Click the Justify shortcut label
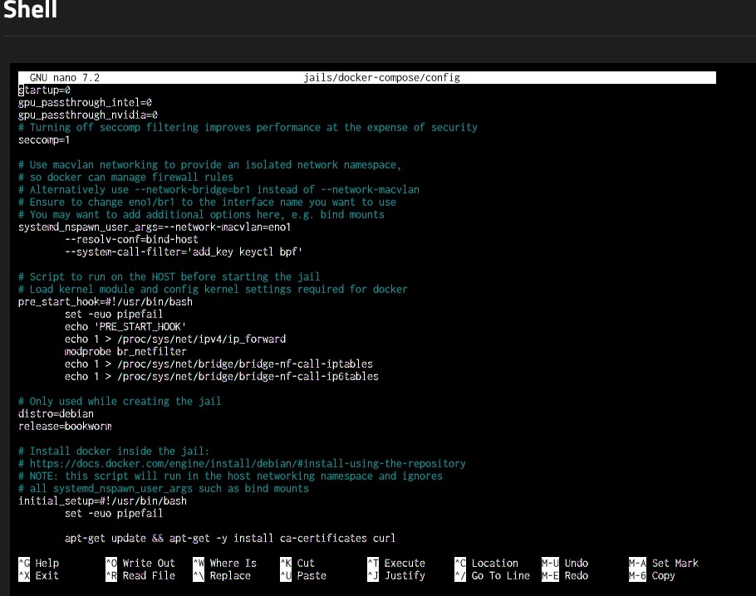This screenshot has width=756, height=596. click(x=405, y=575)
